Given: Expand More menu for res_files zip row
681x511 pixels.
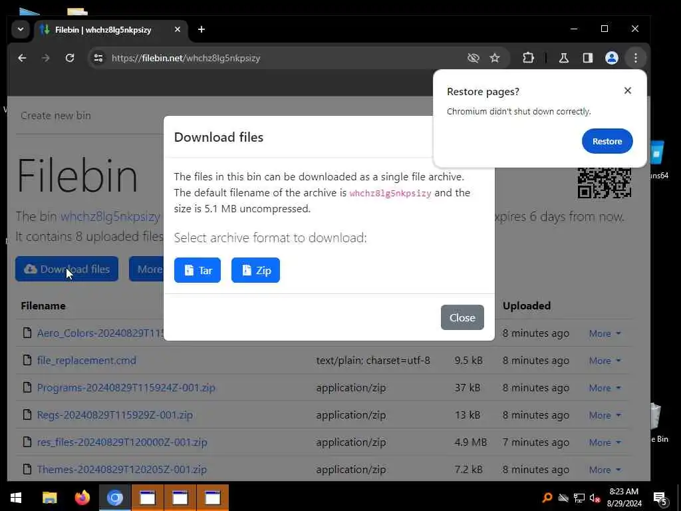Looking at the screenshot, I should 605,442.
